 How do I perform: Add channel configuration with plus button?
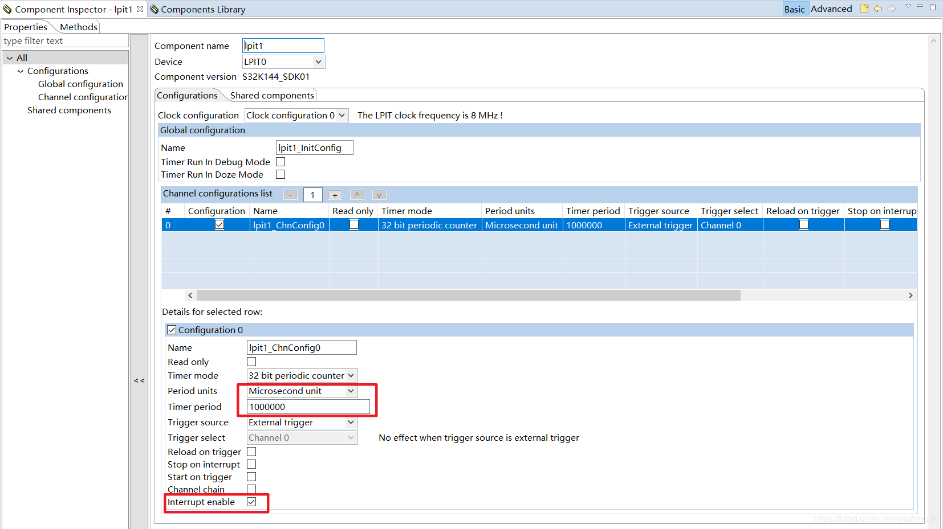(x=335, y=195)
